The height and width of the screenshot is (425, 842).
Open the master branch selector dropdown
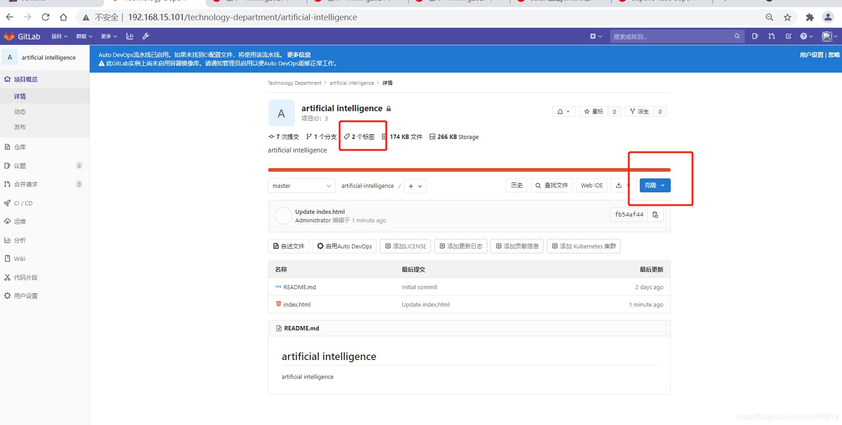(x=302, y=186)
